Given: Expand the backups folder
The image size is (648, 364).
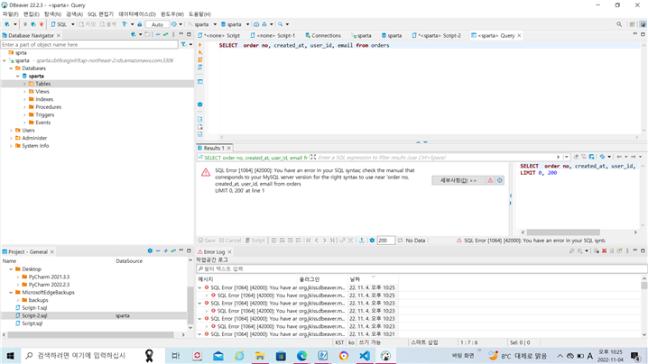Looking at the screenshot, I should pyautogui.click(x=18, y=300).
